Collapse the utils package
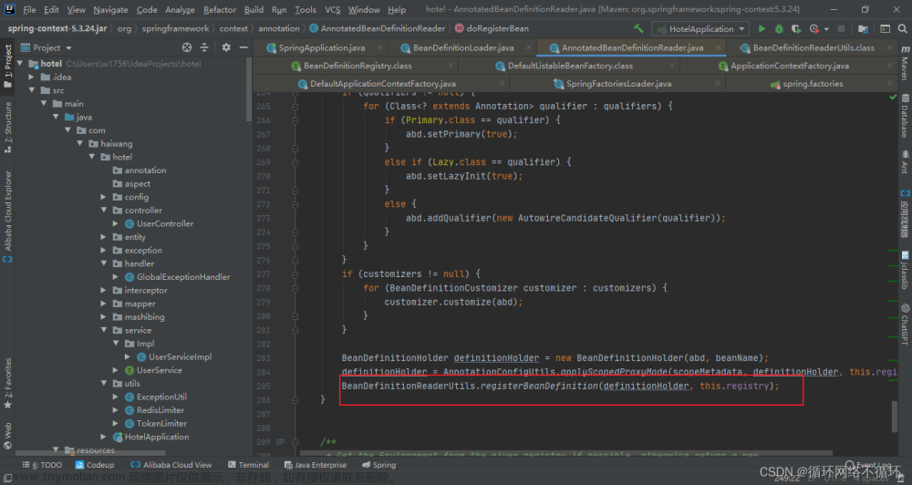 coord(104,383)
